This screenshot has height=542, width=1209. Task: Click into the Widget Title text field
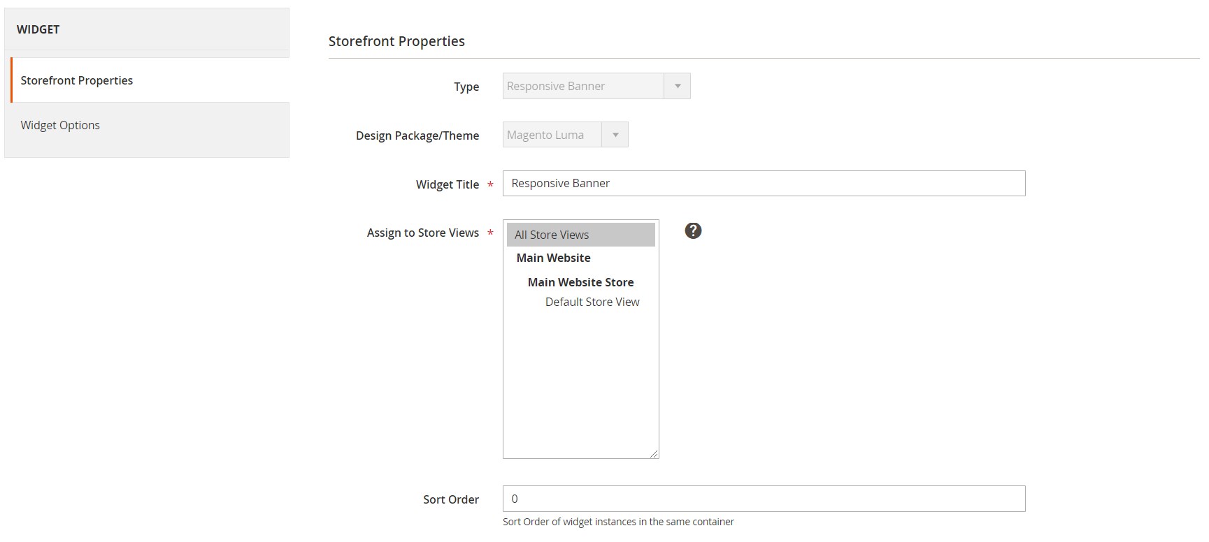click(x=764, y=183)
